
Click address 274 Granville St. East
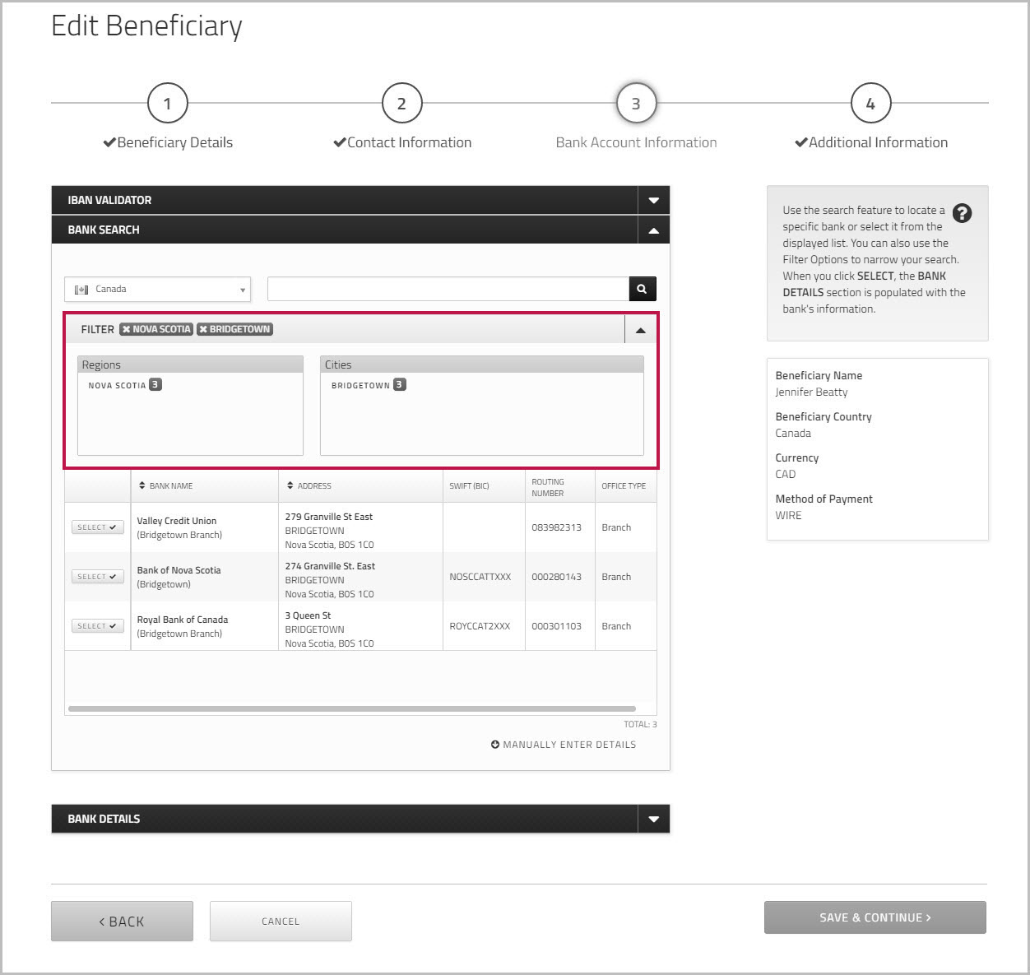pos(330,566)
